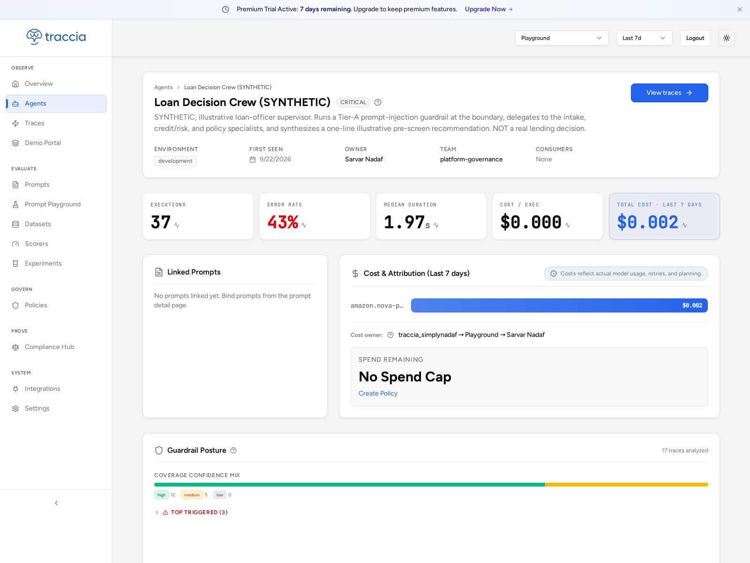
Task: Toggle the light/dark theme sun icon
Action: (x=726, y=38)
